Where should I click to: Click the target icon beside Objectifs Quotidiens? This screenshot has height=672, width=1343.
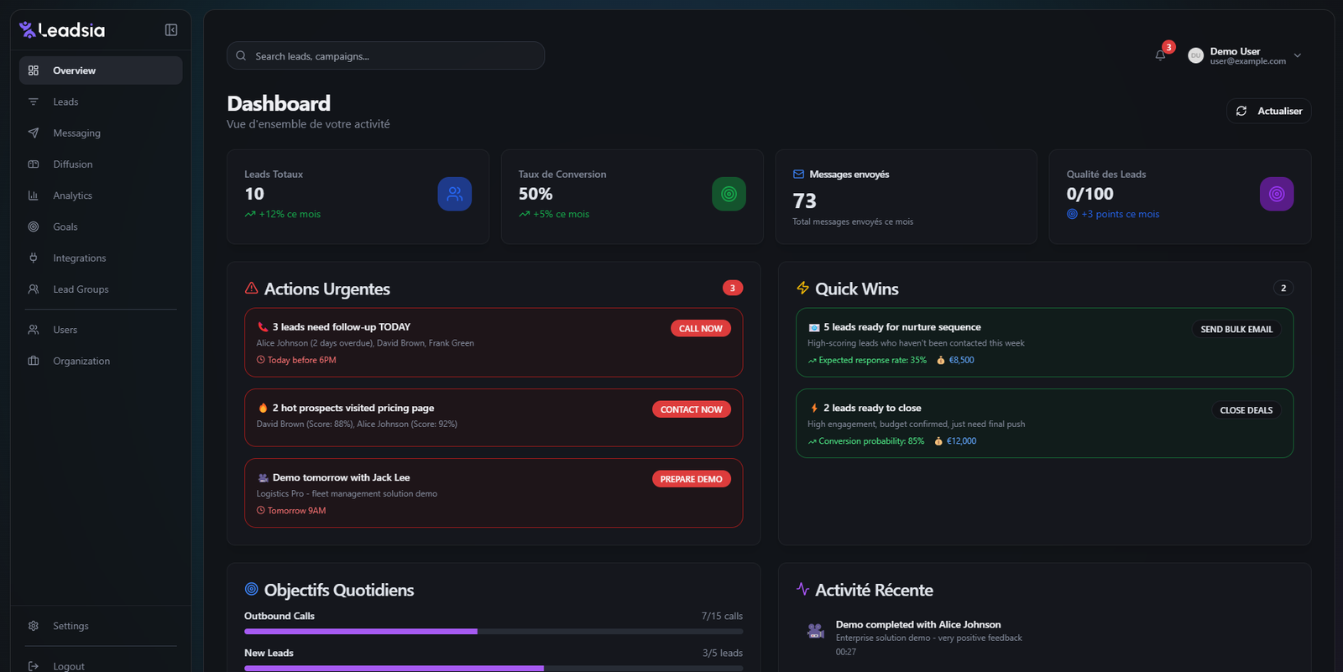pyautogui.click(x=251, y=589)
